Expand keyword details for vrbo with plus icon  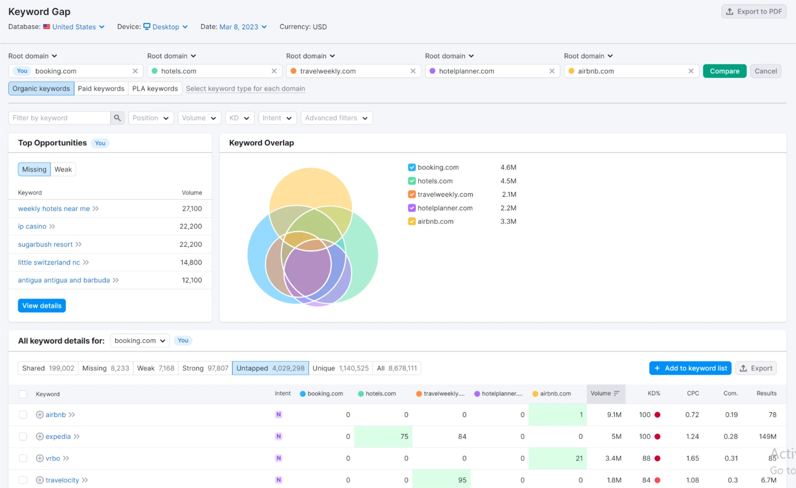click(x=40, y=458)
